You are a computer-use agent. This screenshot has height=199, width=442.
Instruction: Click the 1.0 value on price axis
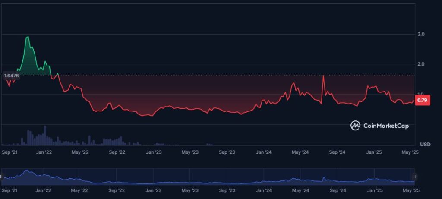click(x=421, y=94)
